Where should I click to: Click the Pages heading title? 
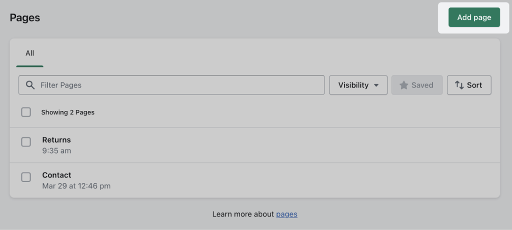tap(25, 17)
